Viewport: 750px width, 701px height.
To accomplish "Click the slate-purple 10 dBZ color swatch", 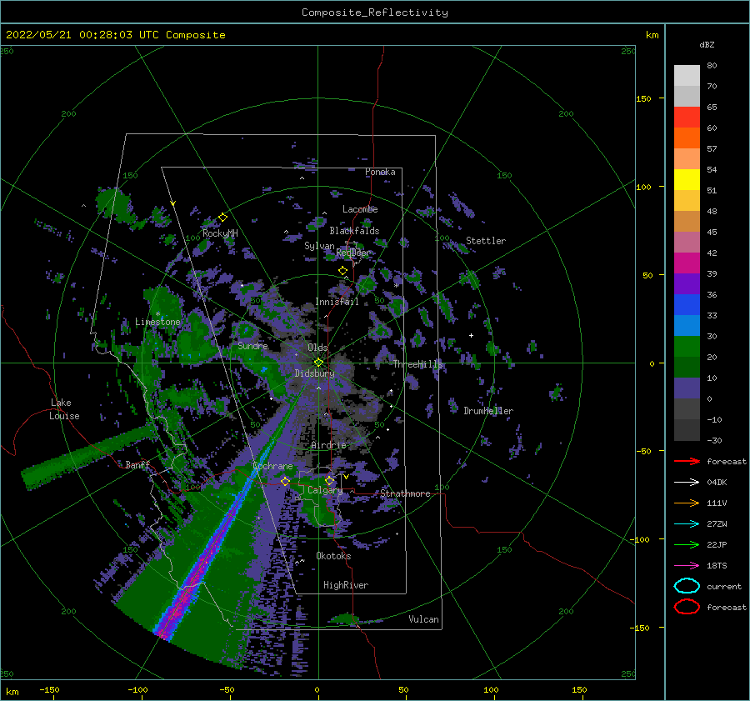I will [687, 388].
